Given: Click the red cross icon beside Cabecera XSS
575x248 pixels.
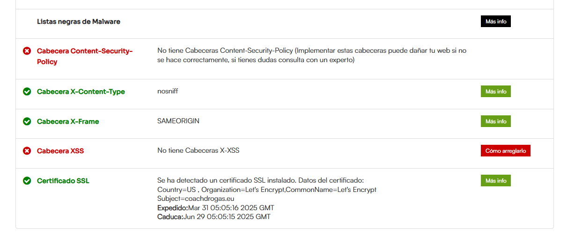Looking at the screenshot, I should [x=27, y=151].
